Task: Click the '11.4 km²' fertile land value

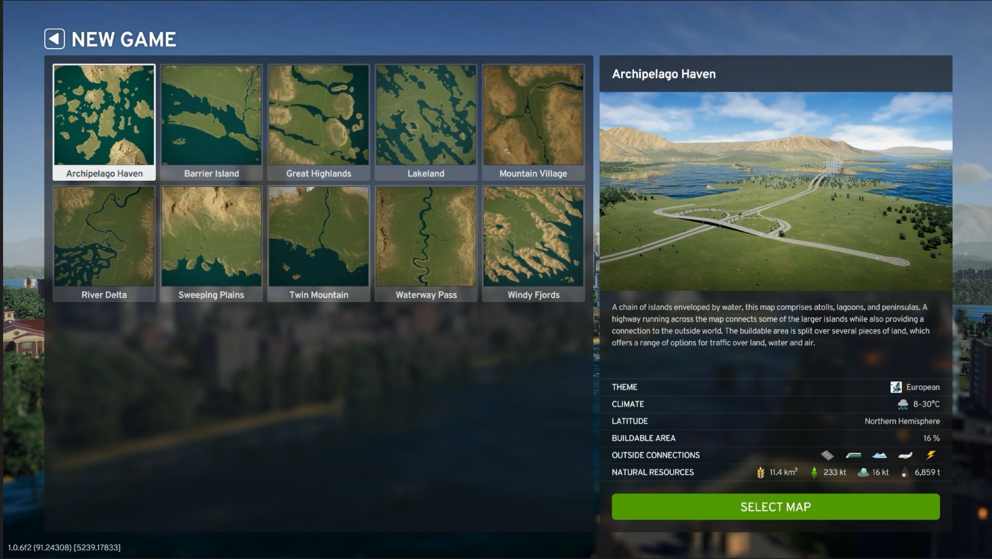Action: (784, 472)
